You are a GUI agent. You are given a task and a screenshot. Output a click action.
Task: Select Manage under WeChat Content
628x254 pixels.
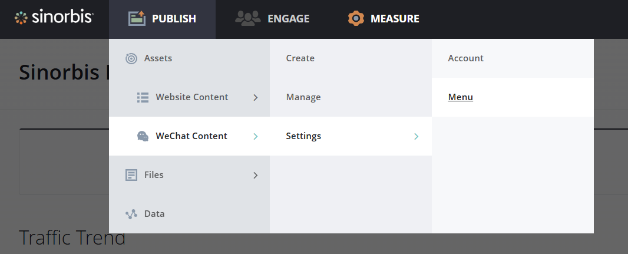303,97
